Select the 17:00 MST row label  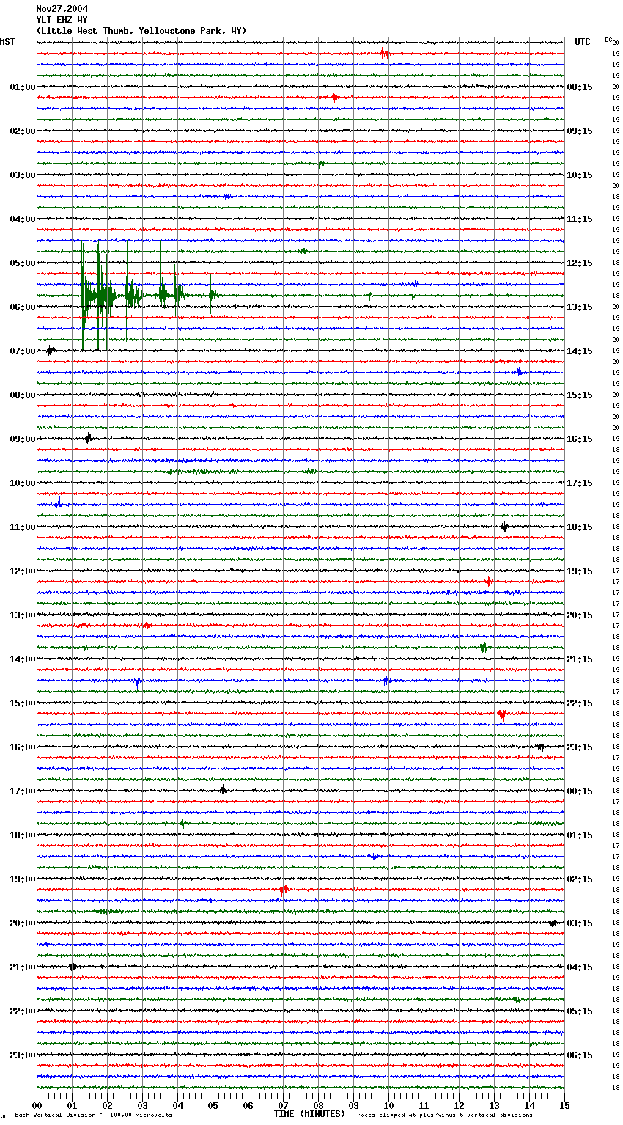tap(23, 791)
